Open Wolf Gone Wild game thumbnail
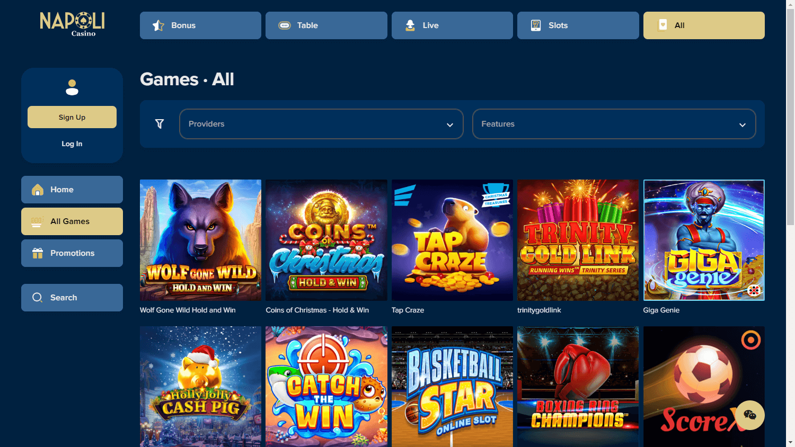The height and width of the screenshot is (447, 795). tap(200, 240)
